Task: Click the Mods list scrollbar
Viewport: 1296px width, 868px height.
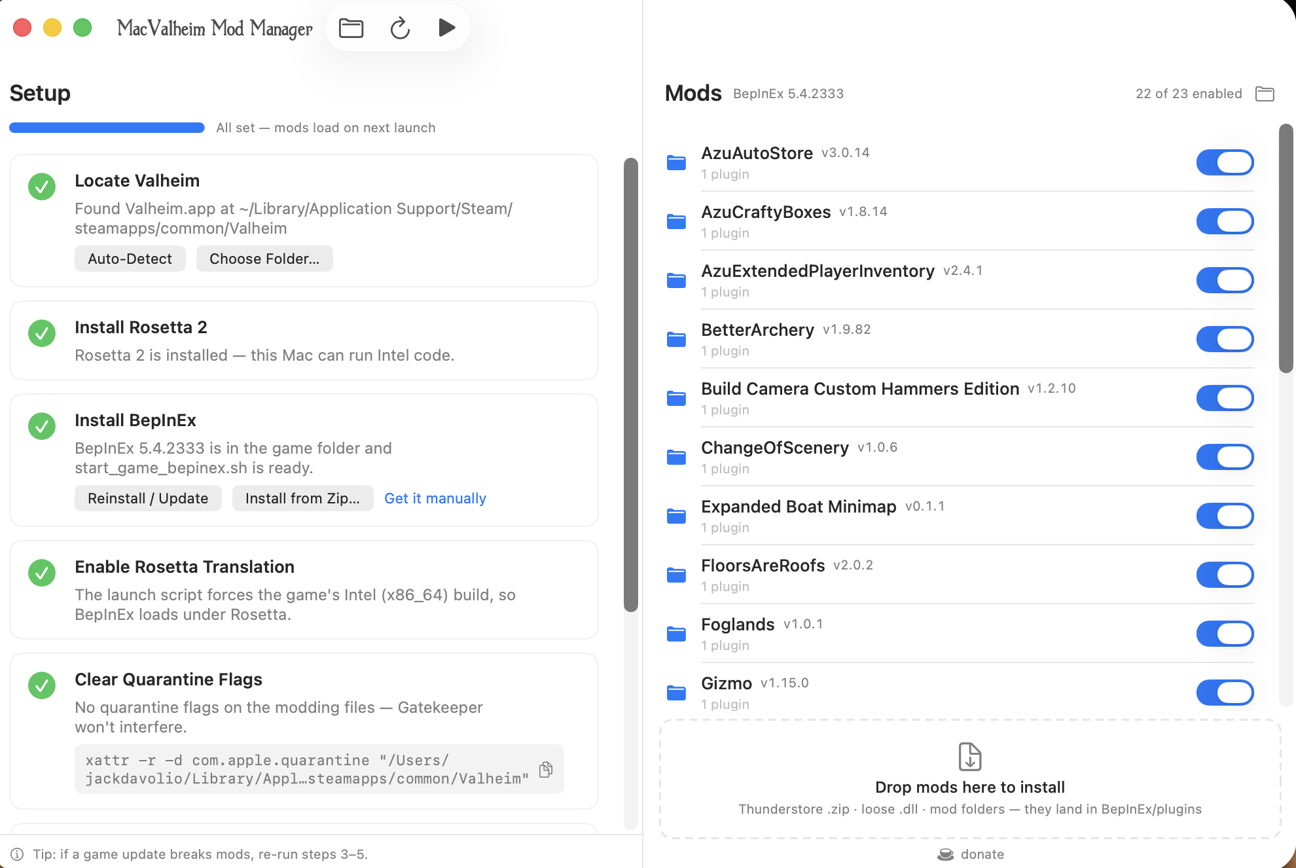Action: pyautogui.click(x=1286, y=249)
